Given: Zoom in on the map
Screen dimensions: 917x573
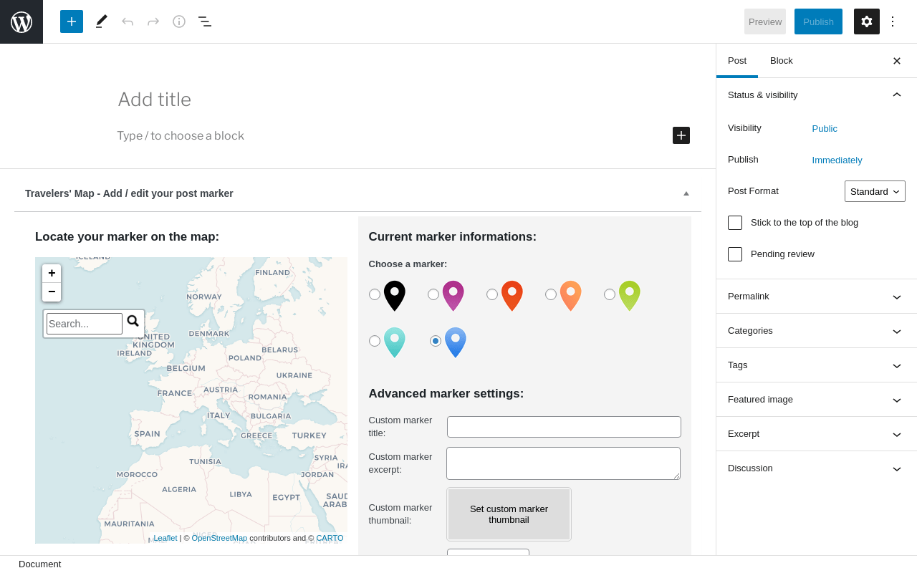Looking at the screenshot, I should click(52, 273).
